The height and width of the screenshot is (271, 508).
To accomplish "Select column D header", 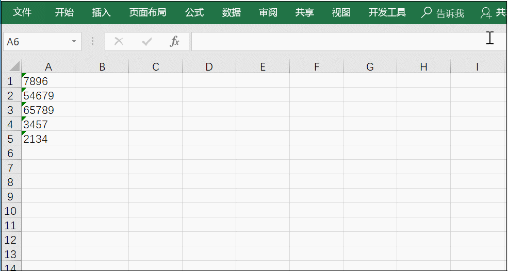I will pos(209,66).
